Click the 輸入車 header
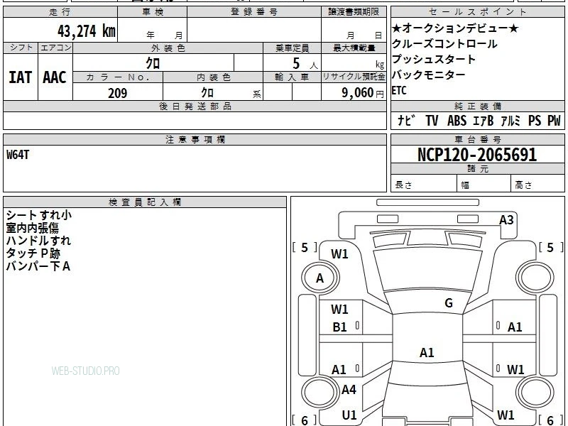This screenshot has height=426, width=568. (x=292, y=77)
